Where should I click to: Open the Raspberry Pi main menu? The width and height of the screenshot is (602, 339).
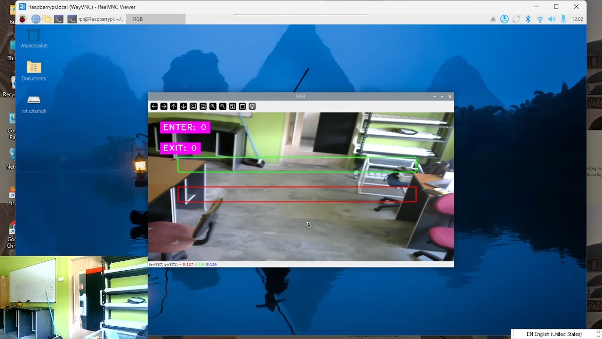[x=23, y=19]
